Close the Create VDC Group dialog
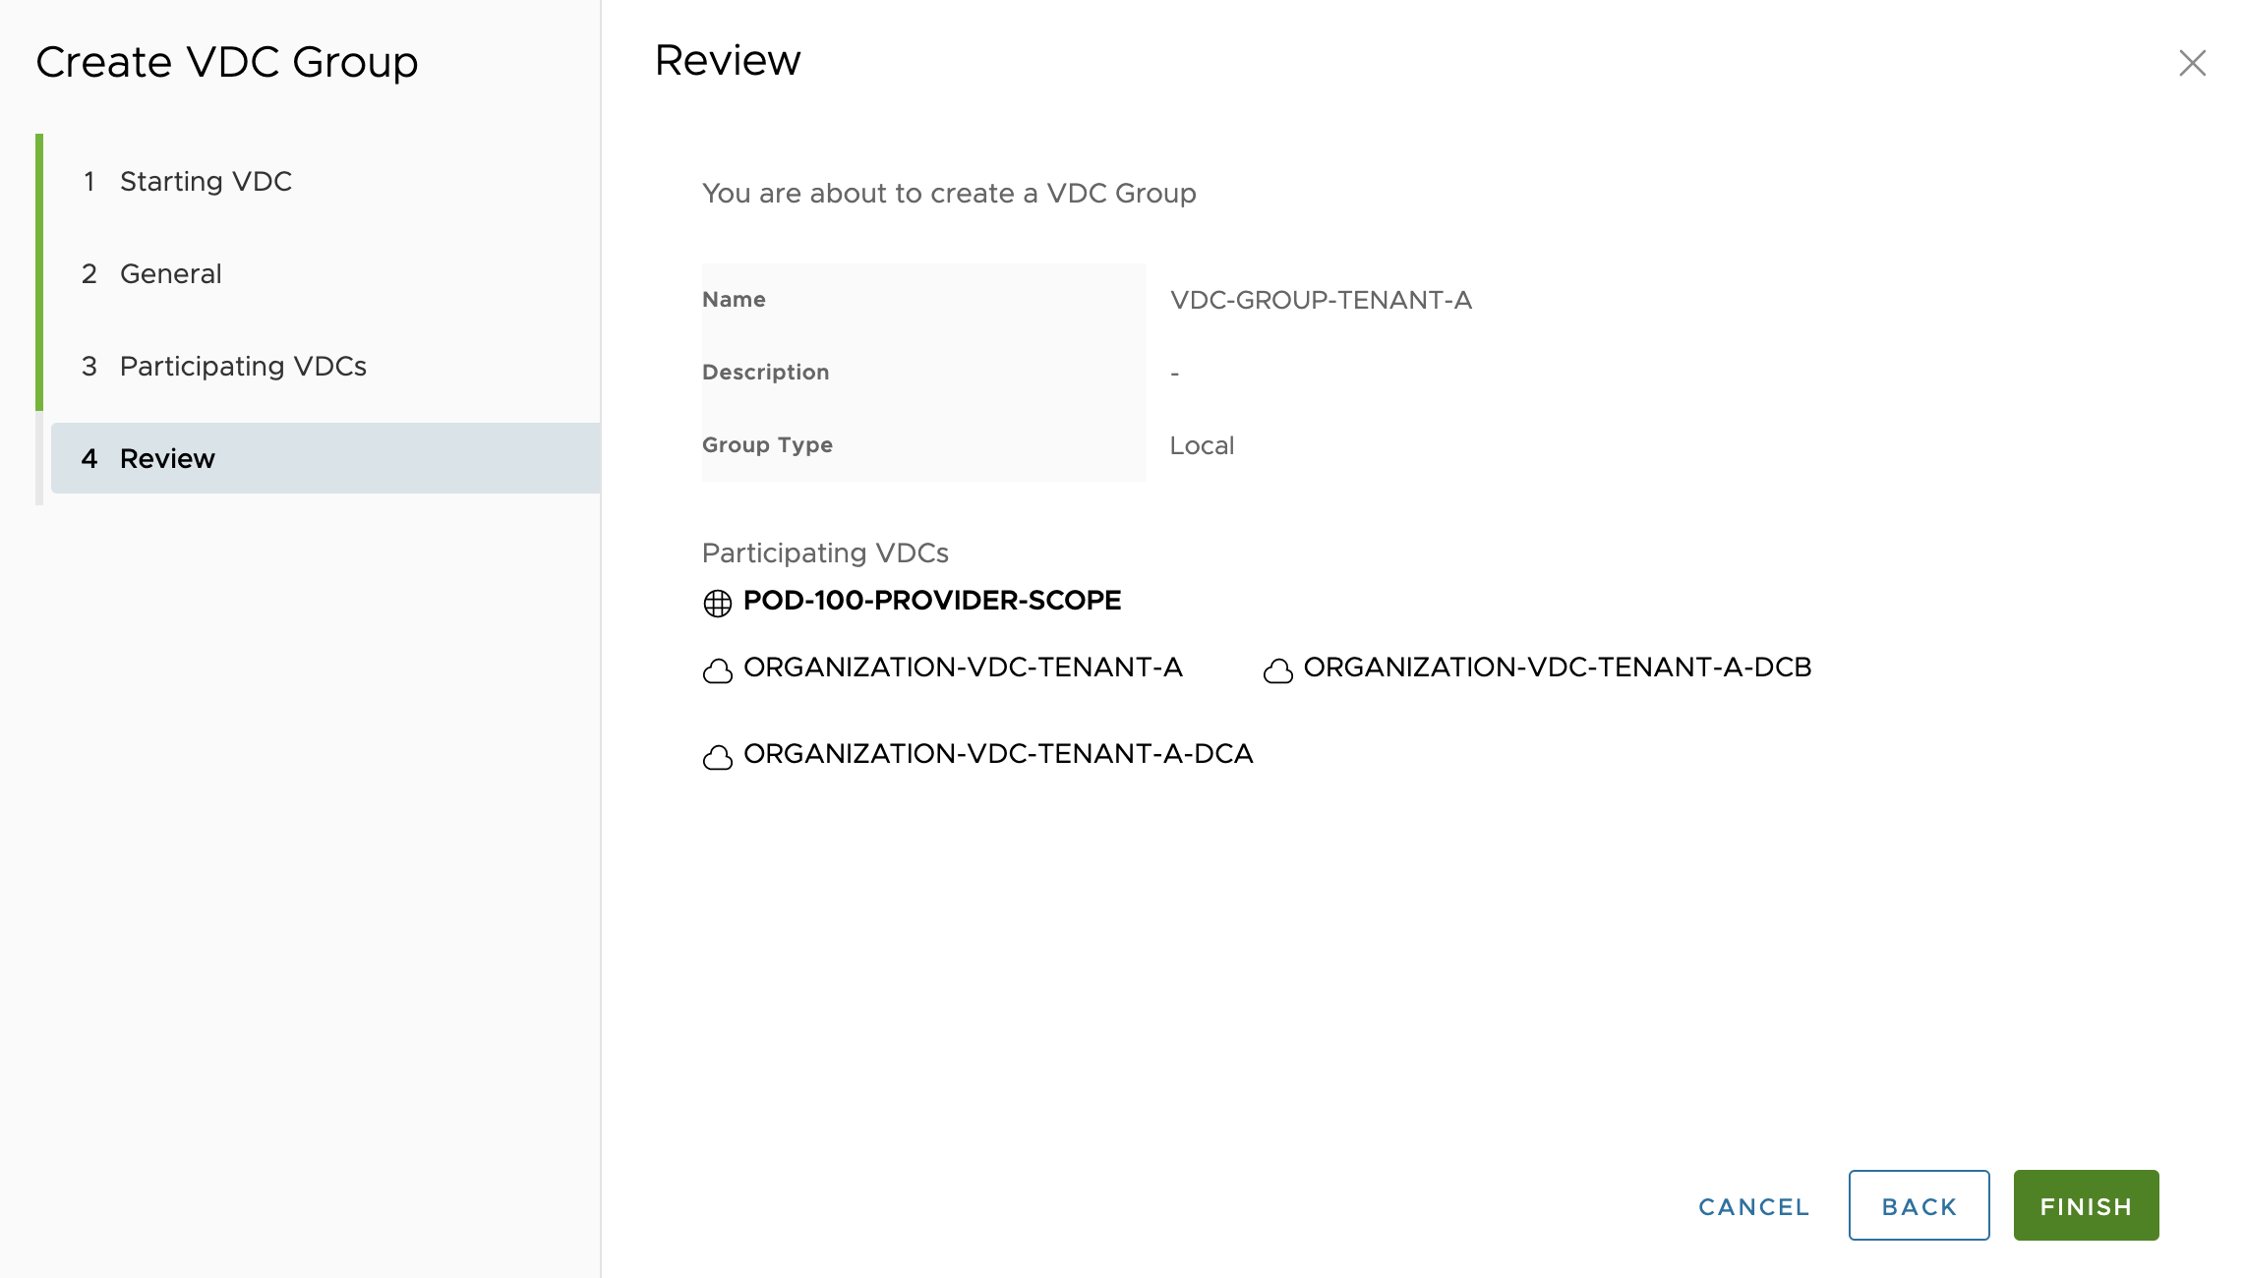 2192,63
